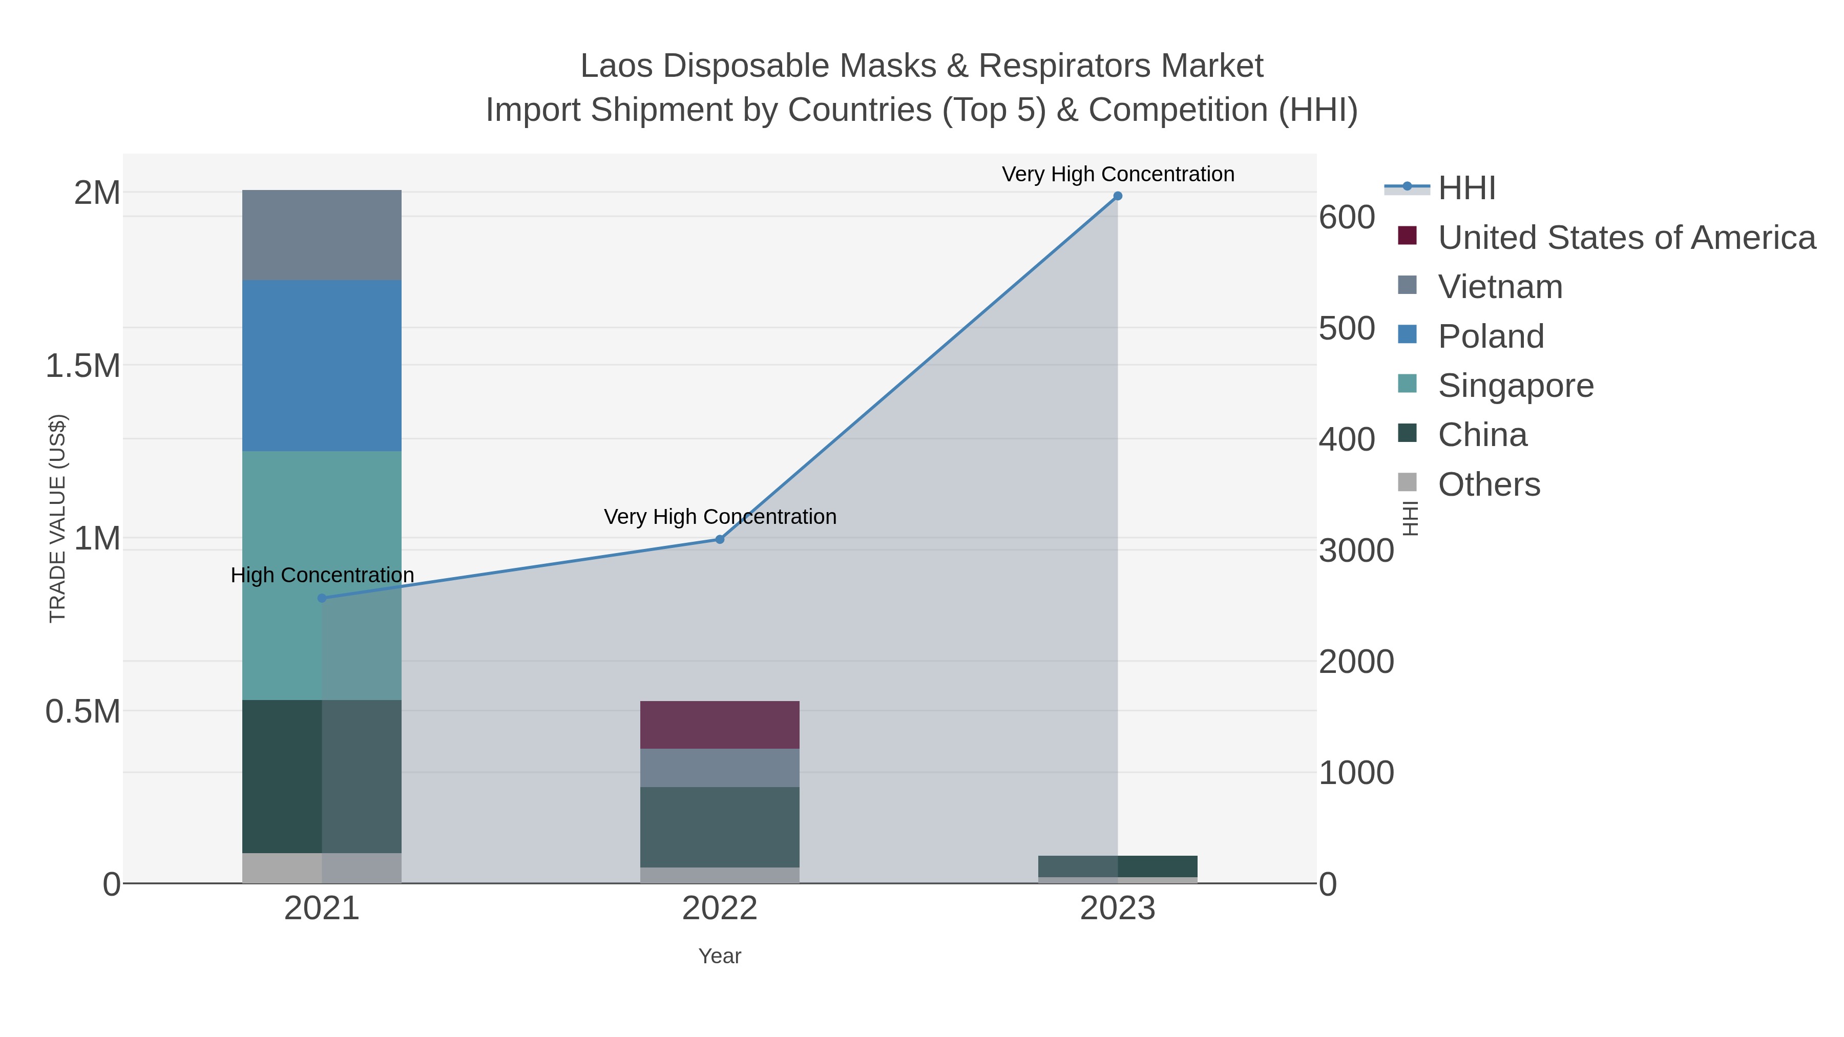Toggle the Vietnam legend entry
This screenshot has width=1844, height=1037.
(x=1480, y=287)
